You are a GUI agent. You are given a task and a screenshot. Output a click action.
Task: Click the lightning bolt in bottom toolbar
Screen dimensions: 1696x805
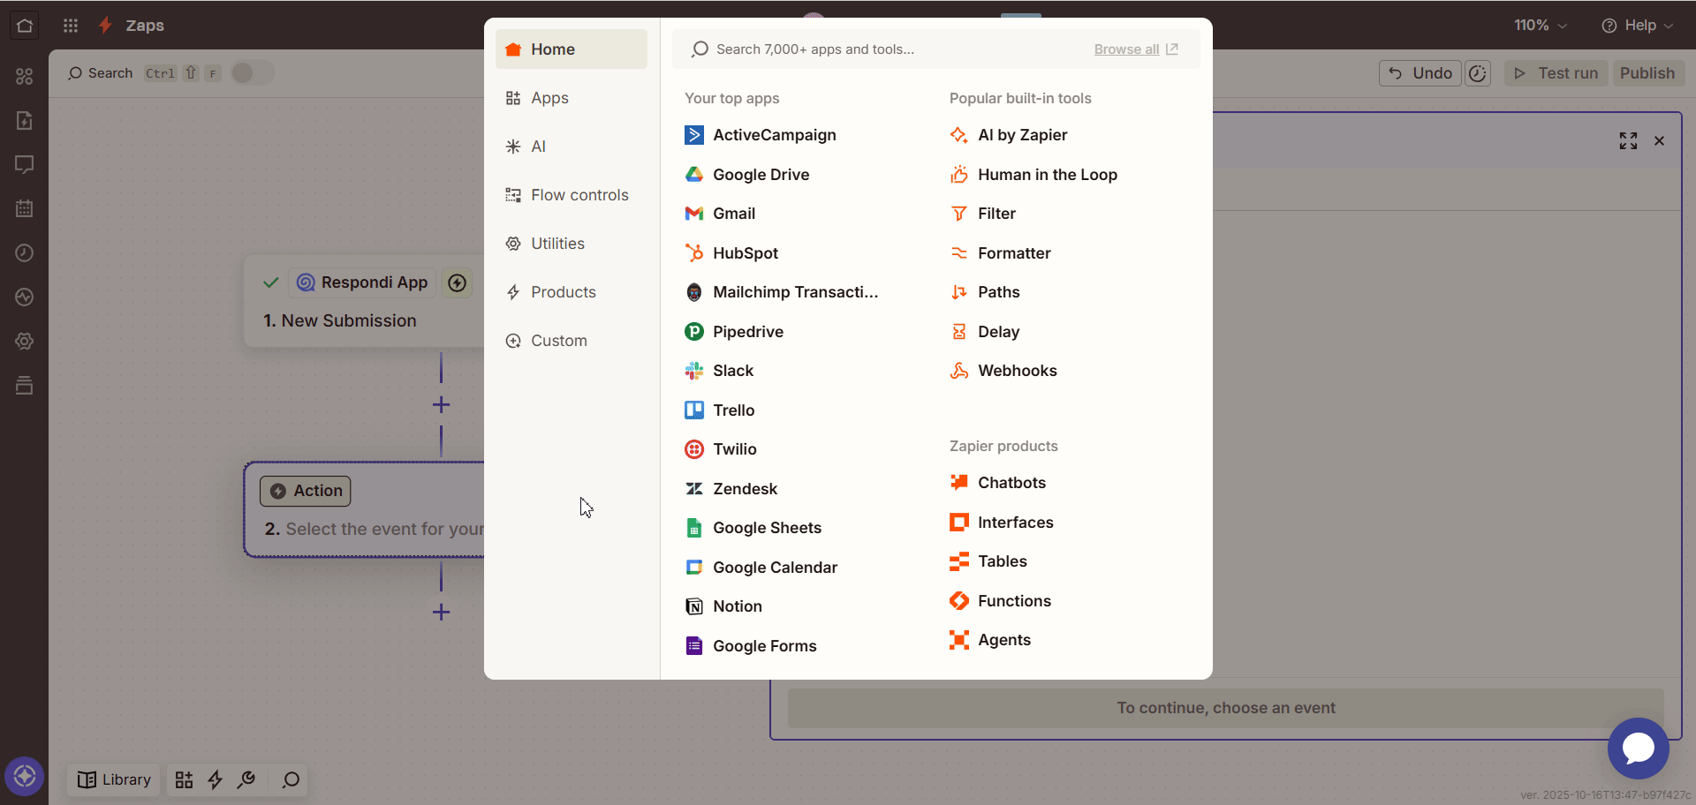[x=216, y=780]
